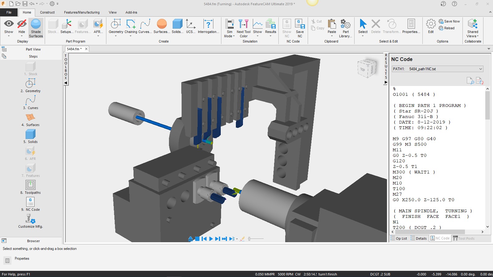The width and height of the screenshot is (493, 277).
Task: Stop the simulation
Action: 197,239
